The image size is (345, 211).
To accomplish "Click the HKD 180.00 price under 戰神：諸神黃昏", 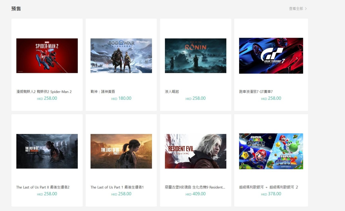I will pyautogui.click(x=121, y=99).
